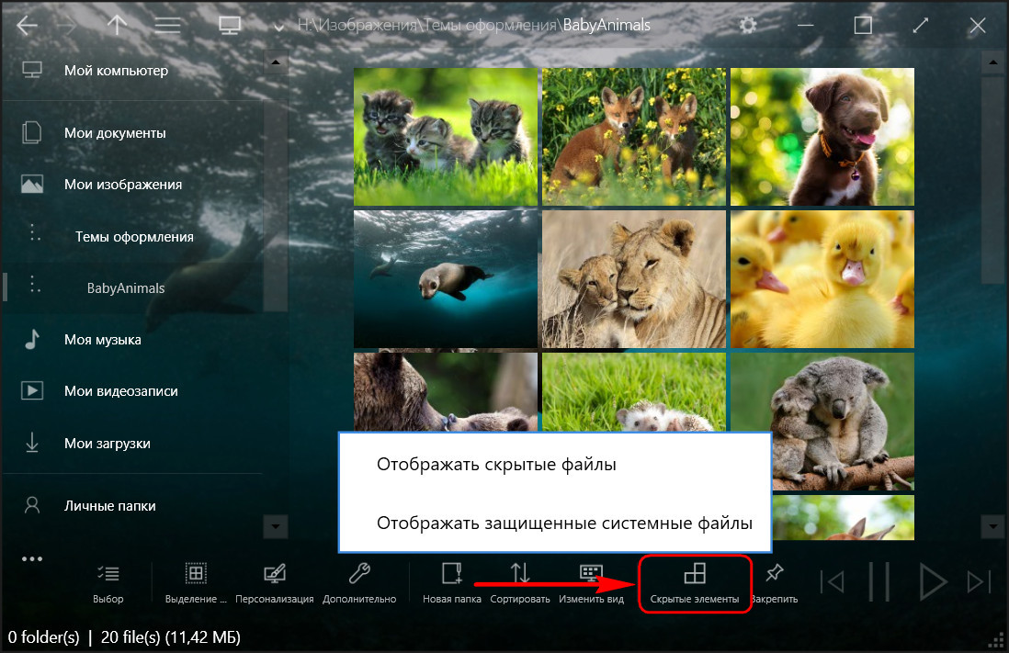Viewport: 1009px width, 653px height.
Task: Select the lioness and cub thumbnail
Action: coord(634,279)
